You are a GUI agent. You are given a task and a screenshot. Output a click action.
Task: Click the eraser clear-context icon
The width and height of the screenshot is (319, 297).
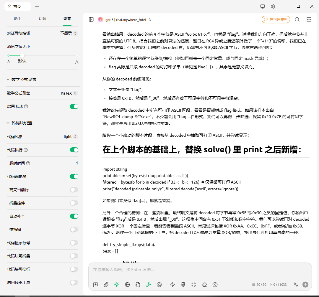click(x=204, y=285)
